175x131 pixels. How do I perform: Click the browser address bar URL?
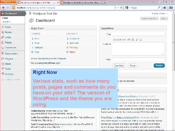(36, 8)
